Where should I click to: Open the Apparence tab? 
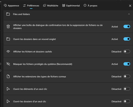[x=12, y=6]
